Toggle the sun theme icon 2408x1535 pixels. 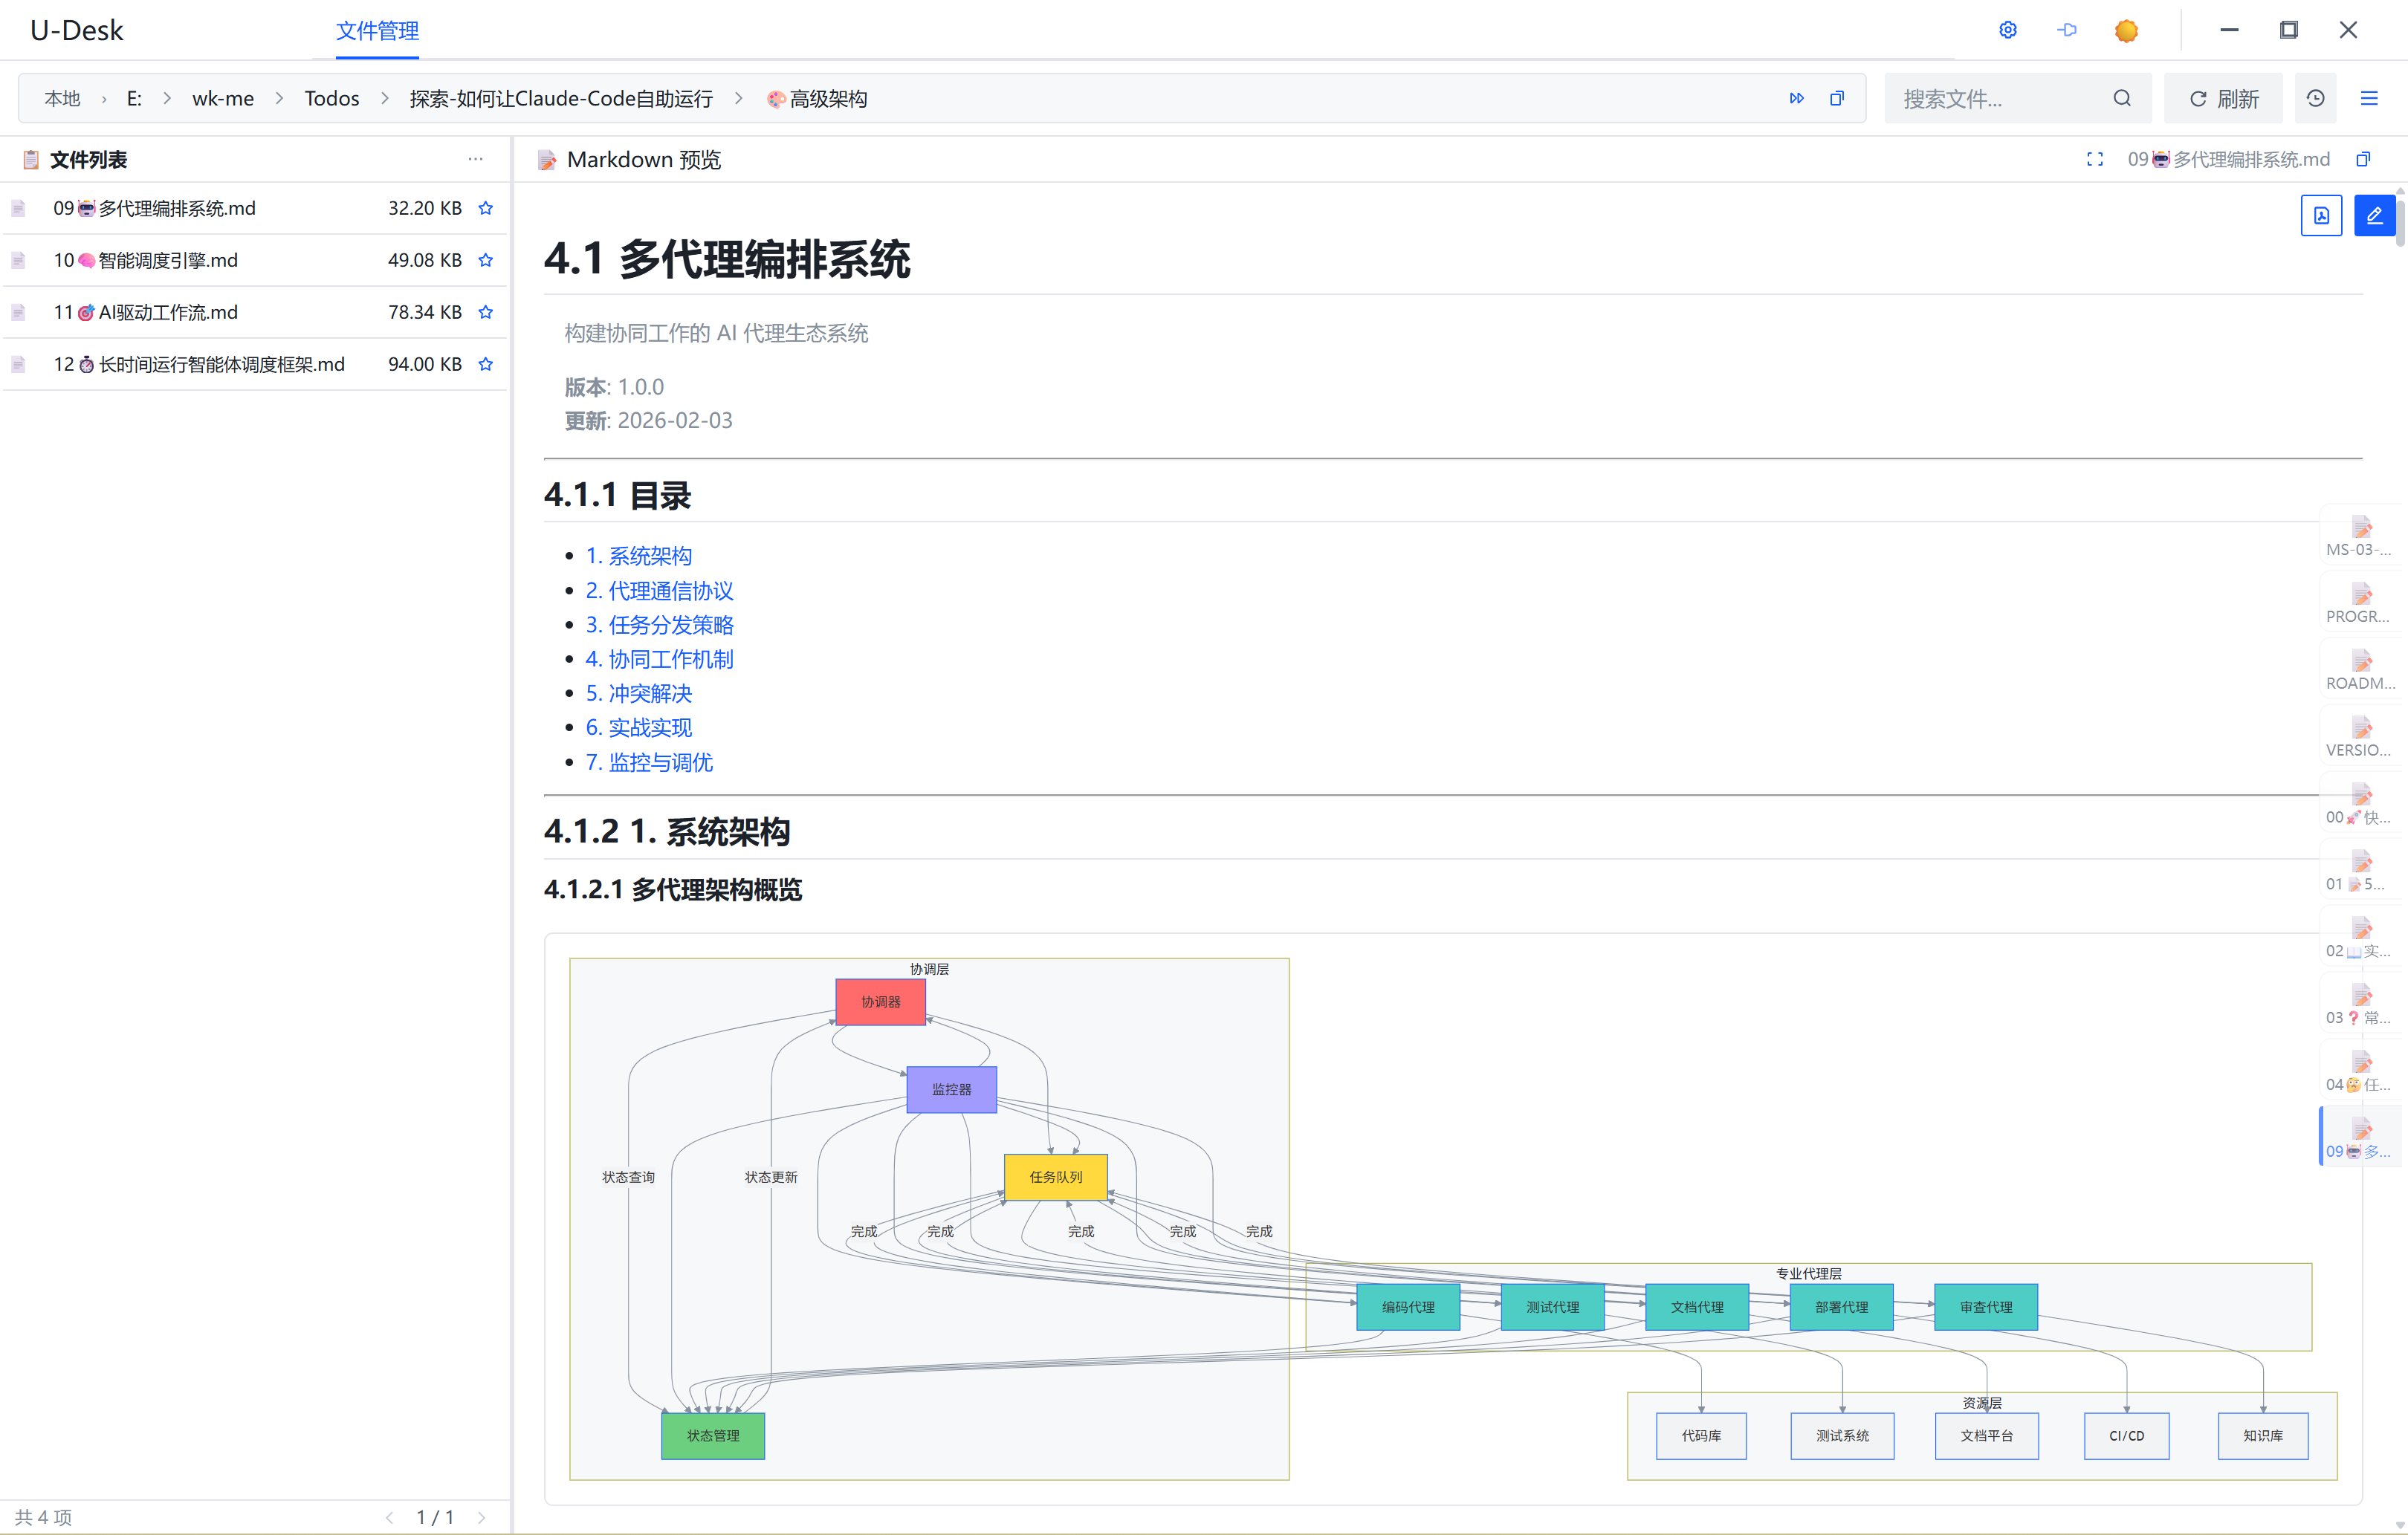2126,30
